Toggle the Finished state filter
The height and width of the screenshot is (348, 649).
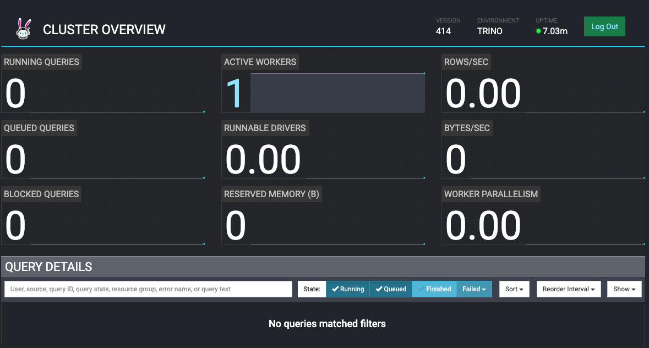click(434, 289)
